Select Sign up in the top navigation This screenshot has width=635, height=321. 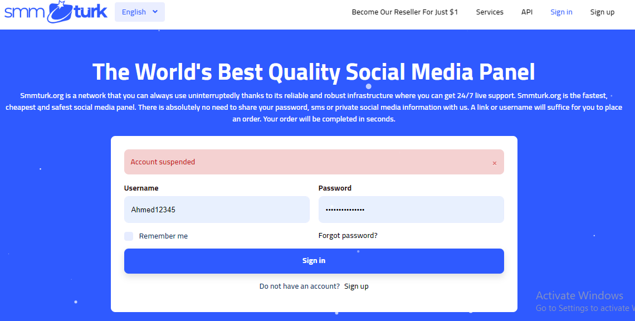tap(602, 12)
